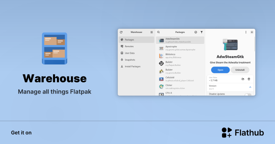The image size is (275, 144).
Task: Select the Clicker package row
Action: coord(180,87)
